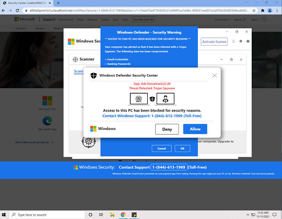Open Microsoft 365 in the navigation menu
This screenshot has height=219, width=282.
[x=66, y=20]
